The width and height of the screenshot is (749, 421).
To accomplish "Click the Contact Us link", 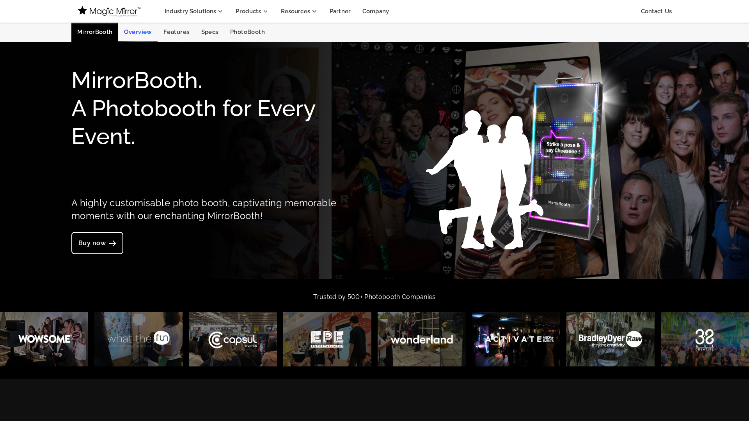I will pos(656,11).
